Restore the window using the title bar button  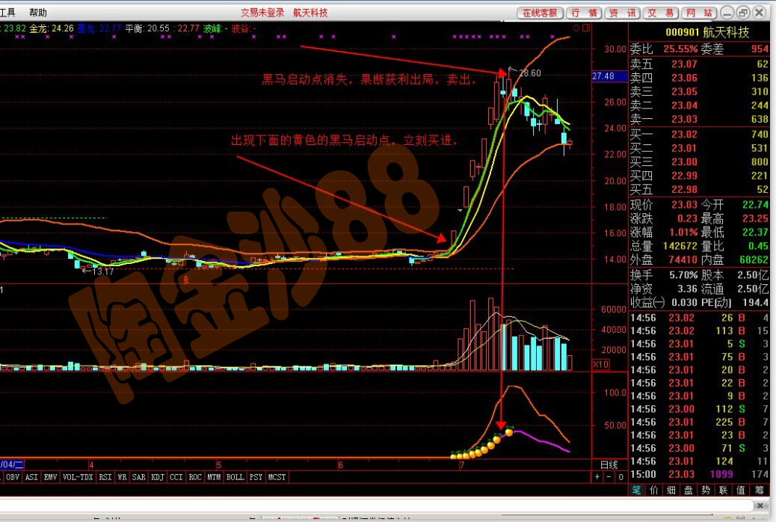click(742, 13)
